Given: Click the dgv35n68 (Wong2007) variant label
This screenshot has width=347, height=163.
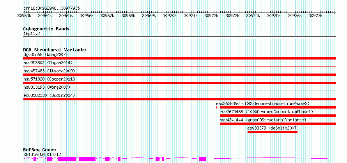Looking at the screenshot, I should click(x=46, y=54).
